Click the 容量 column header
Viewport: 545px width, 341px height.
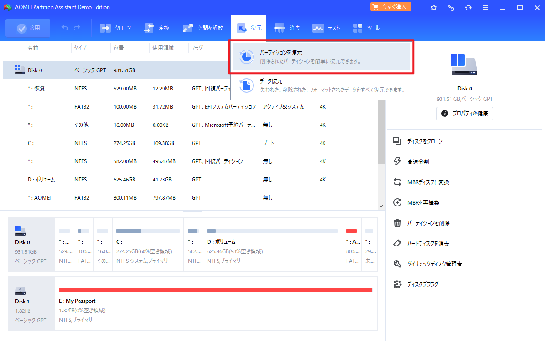tap(119, 48)
